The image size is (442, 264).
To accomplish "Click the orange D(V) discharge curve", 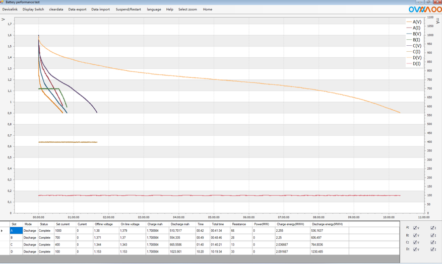I will (214, 79).
